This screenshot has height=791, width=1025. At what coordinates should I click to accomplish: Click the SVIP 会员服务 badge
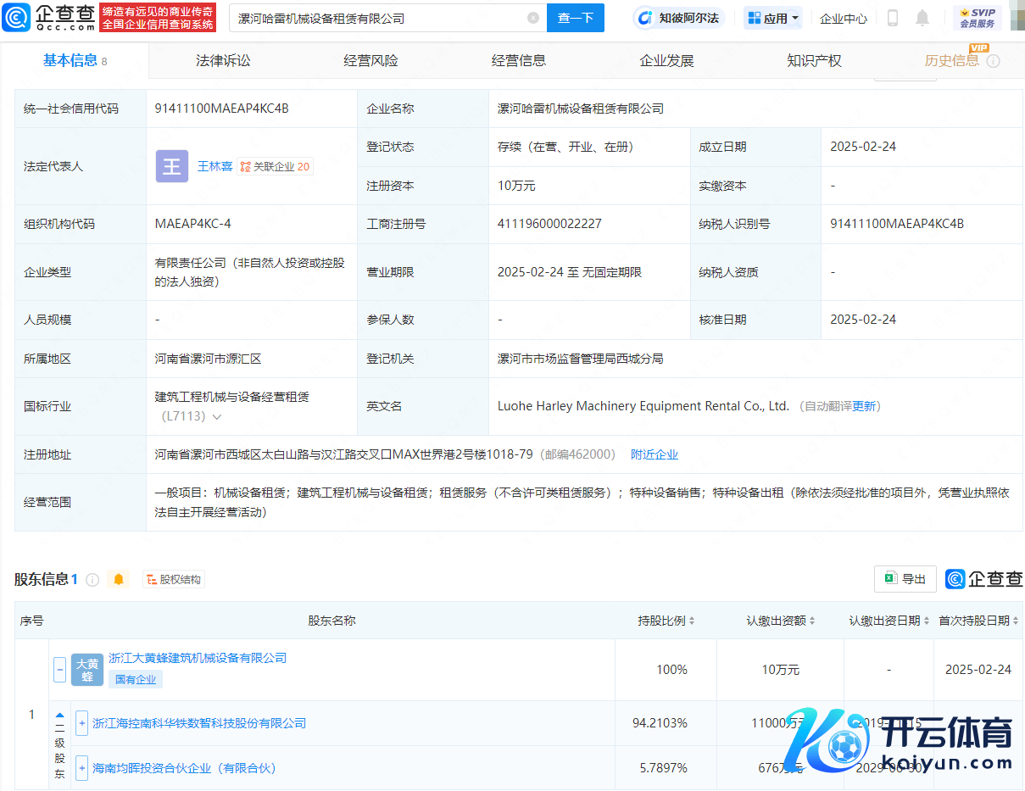pos(978,18)
